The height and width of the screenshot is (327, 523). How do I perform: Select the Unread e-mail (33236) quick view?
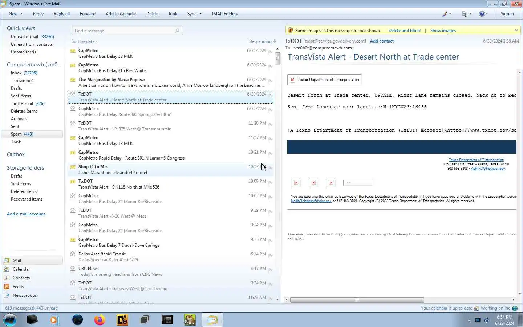32,37
